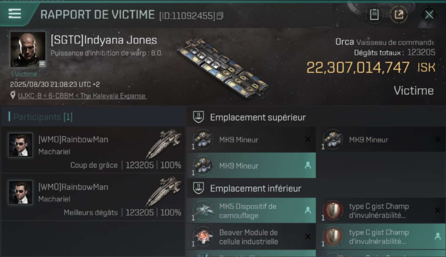Click Machariel ship icon in first participant
This screenshot has height=257, width=446.
coord(163,144)
